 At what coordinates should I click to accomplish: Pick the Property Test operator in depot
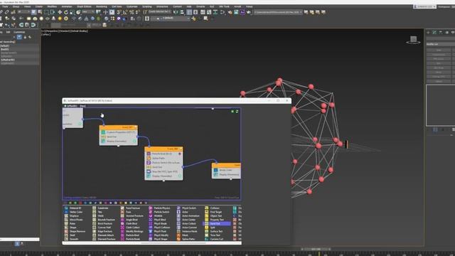(x=215, y=220)
